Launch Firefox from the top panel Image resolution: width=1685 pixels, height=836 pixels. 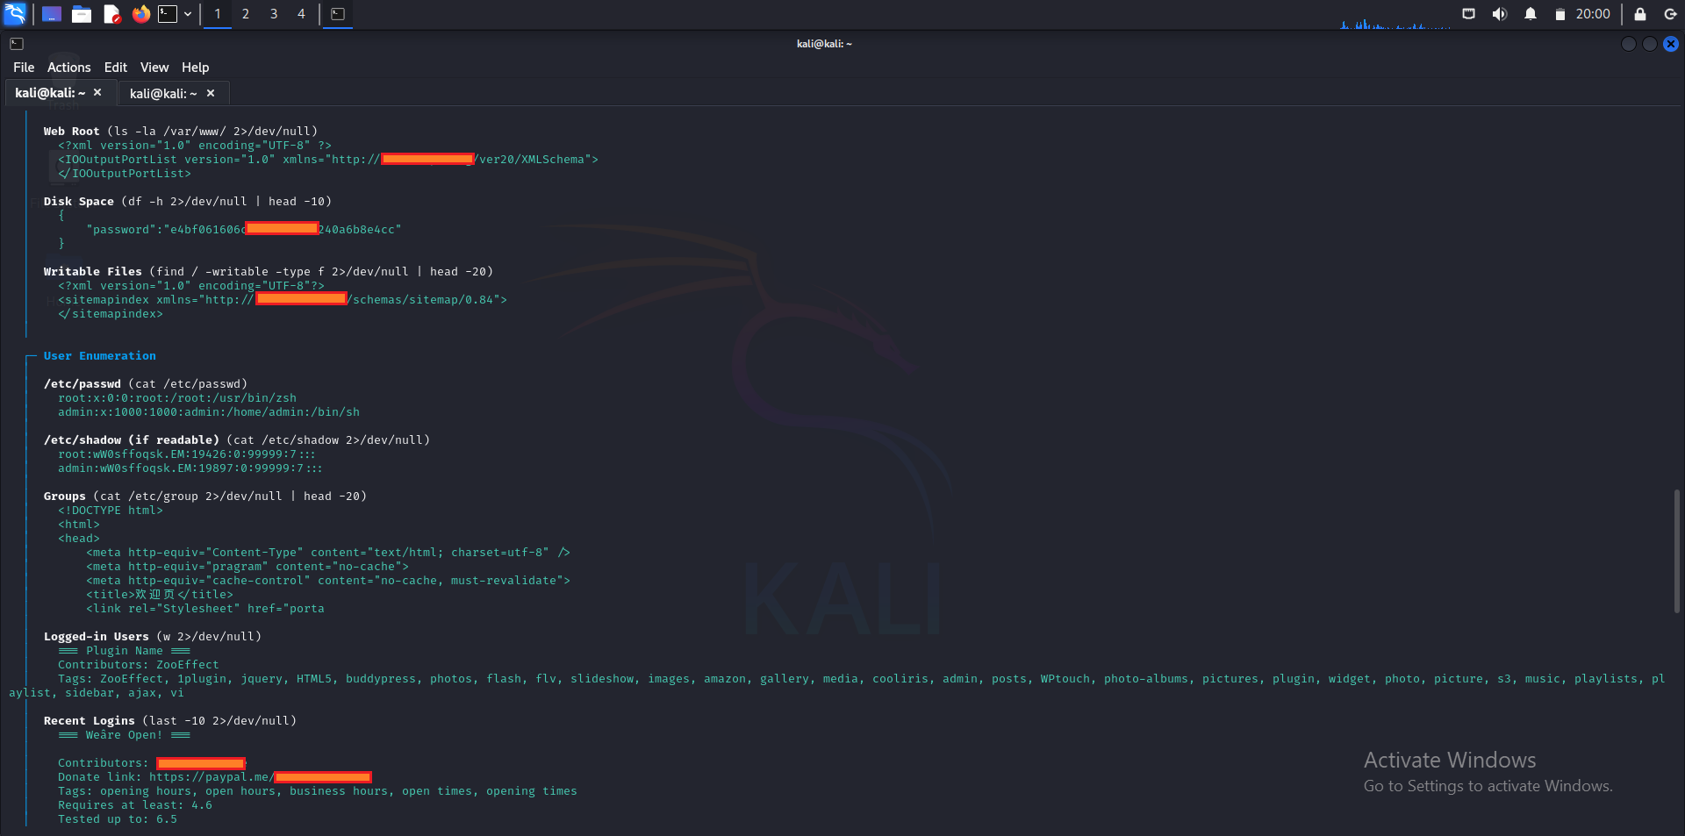point(140,14)
